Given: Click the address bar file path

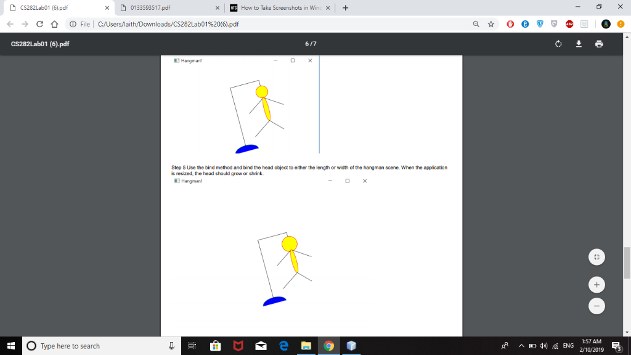Looking at the screenshot, I should pos(168,24).
